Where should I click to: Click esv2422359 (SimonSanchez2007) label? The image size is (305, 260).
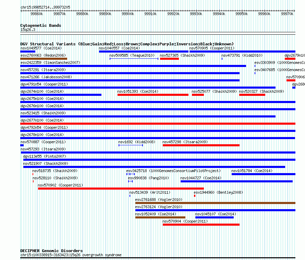click(50, 63)
